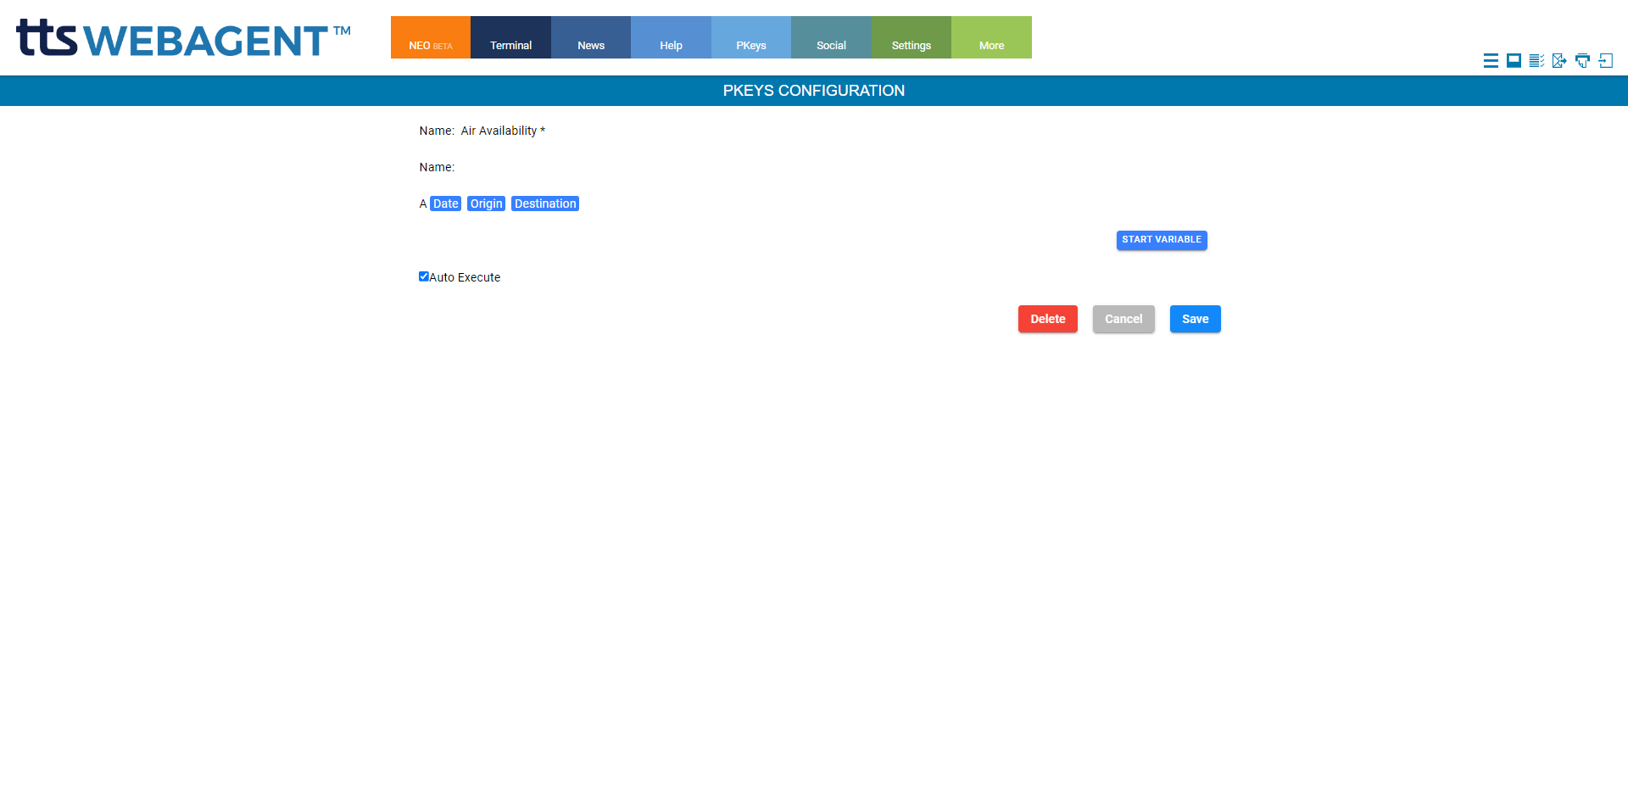Click the sign-in arrow icon
Screen dimensions: 1628x792
pos(1605,60)
